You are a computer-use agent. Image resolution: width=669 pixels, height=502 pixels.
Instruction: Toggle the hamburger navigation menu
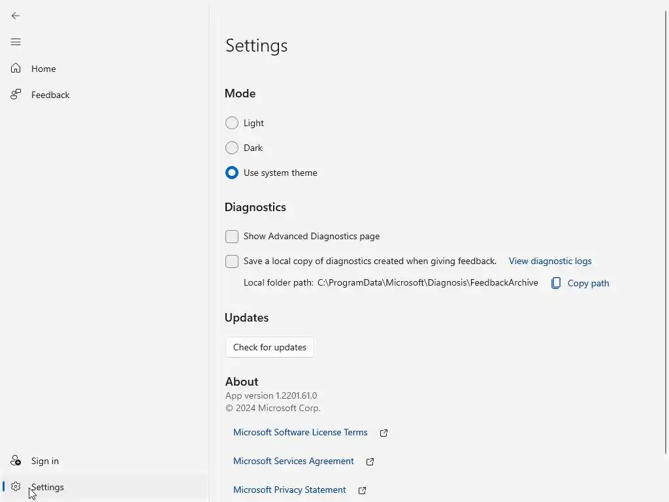tap(16, 42)
